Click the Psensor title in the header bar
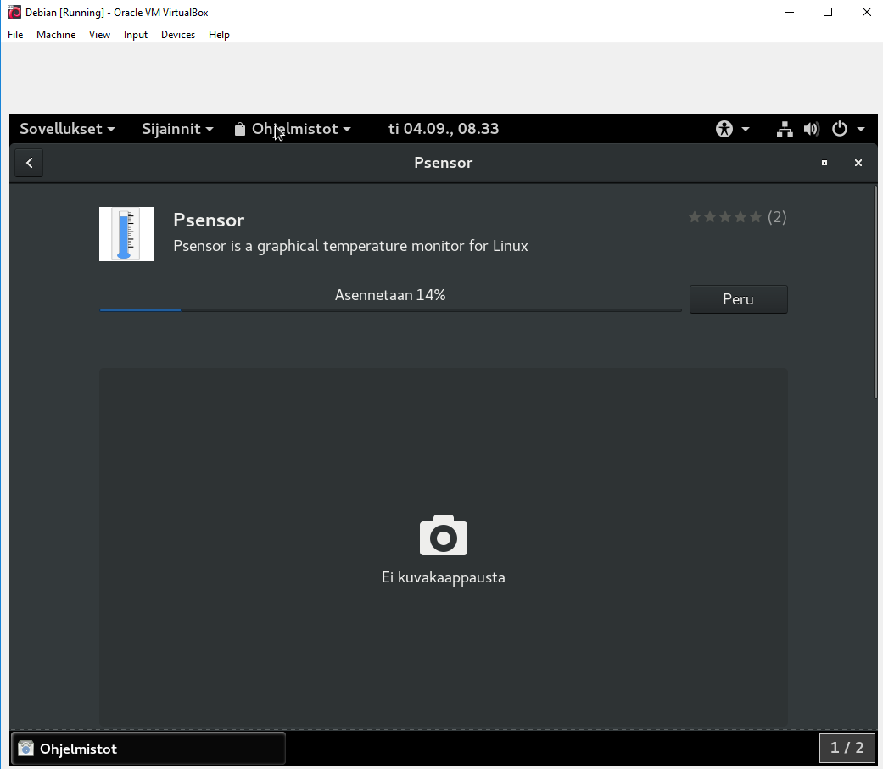The width and height of the screenshot is (883, 769). pyautogui.click(x=443, y=163)
